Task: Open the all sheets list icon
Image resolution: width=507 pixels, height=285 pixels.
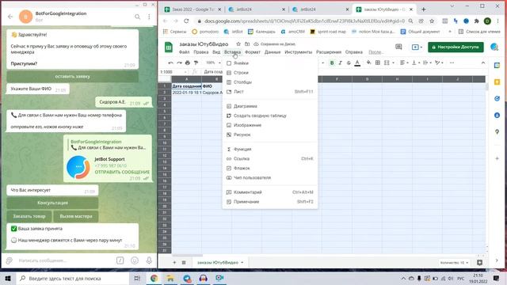Action: (184, 262)
